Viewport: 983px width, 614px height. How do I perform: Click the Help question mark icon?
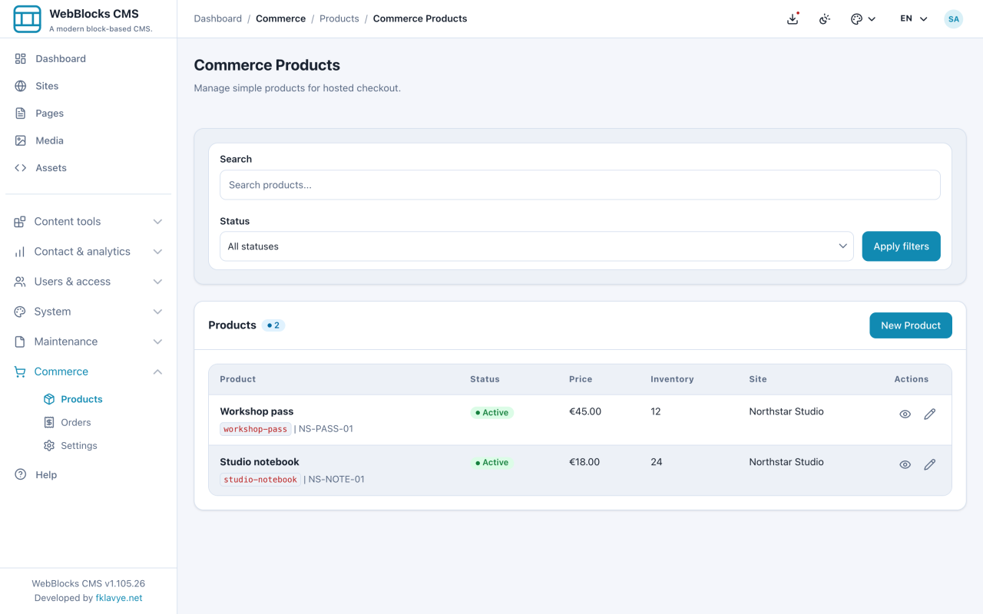tap(21, 474)
